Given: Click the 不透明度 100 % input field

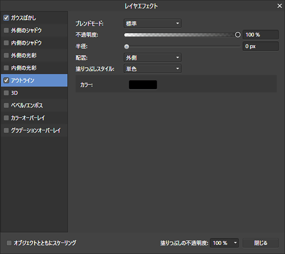Looking at the screenshot, I should click(x=261, y=35).
